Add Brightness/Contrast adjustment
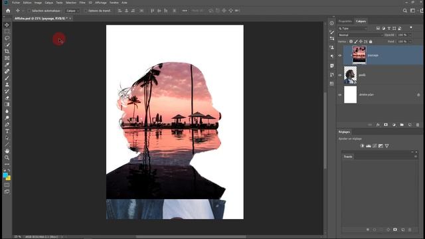Image resolution: width=425 pixels, height=239 pixels. click(x=363, y=146)
